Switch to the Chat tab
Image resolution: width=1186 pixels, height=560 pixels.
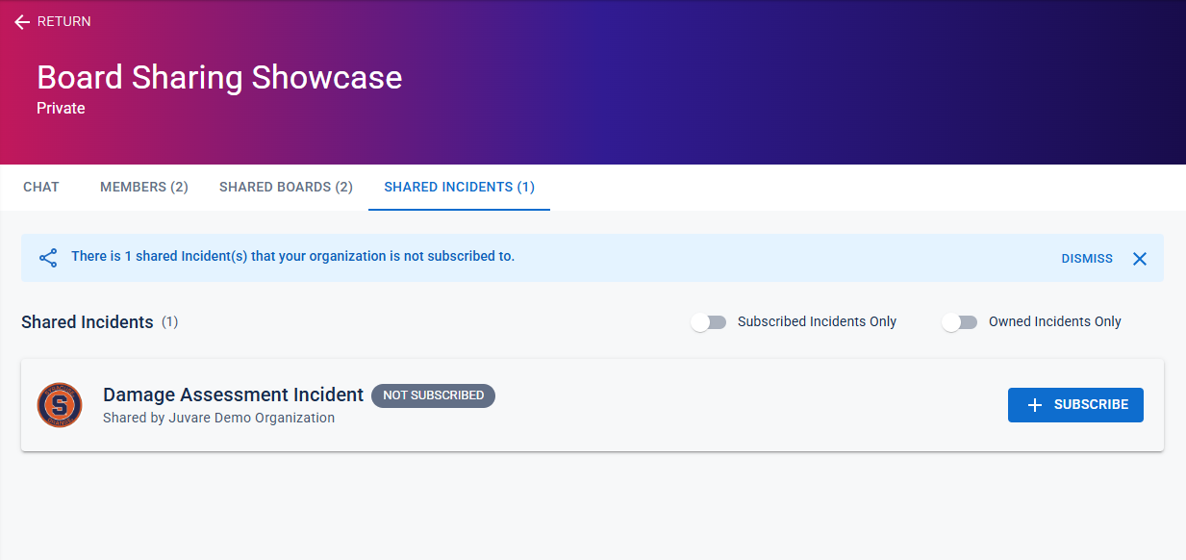click(41, 187)
